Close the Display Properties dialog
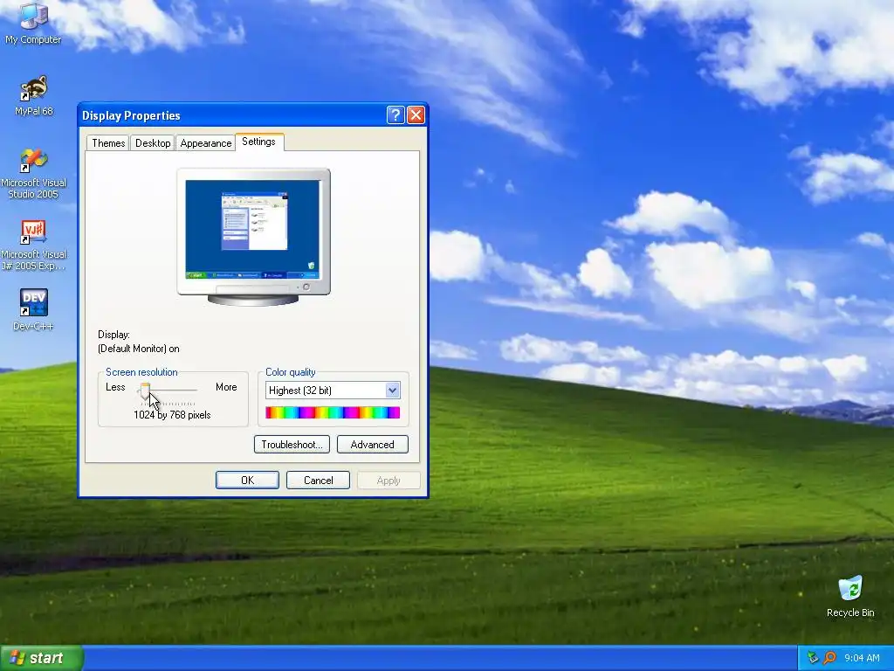 click(x=416, y=115)
